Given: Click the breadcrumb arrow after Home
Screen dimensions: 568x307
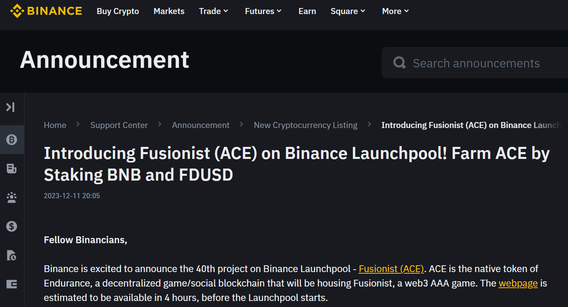Looking at the screenshot, I should click(x=77, y=125).
